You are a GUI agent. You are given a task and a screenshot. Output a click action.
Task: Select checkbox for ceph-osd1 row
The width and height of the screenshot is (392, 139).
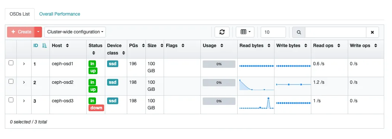(11, 63)
